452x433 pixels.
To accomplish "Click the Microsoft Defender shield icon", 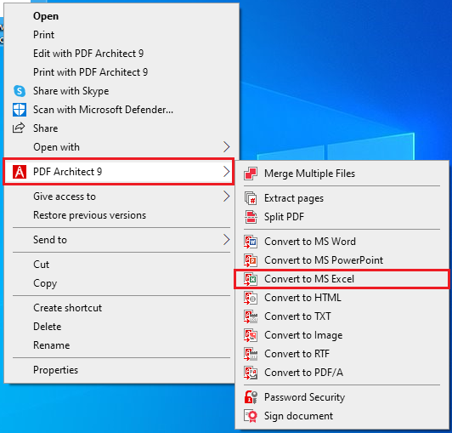I will click(x=20, y=110).
